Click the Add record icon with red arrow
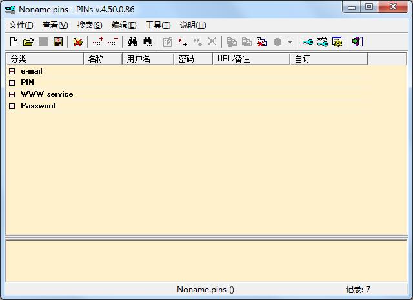 [x=183, y=42]
